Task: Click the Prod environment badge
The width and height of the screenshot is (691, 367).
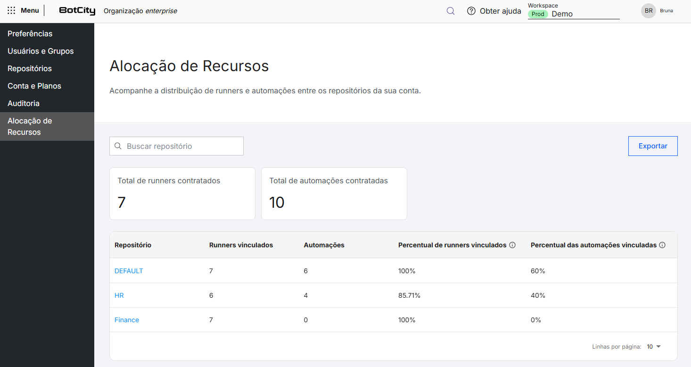Action: tap(538, 14)
